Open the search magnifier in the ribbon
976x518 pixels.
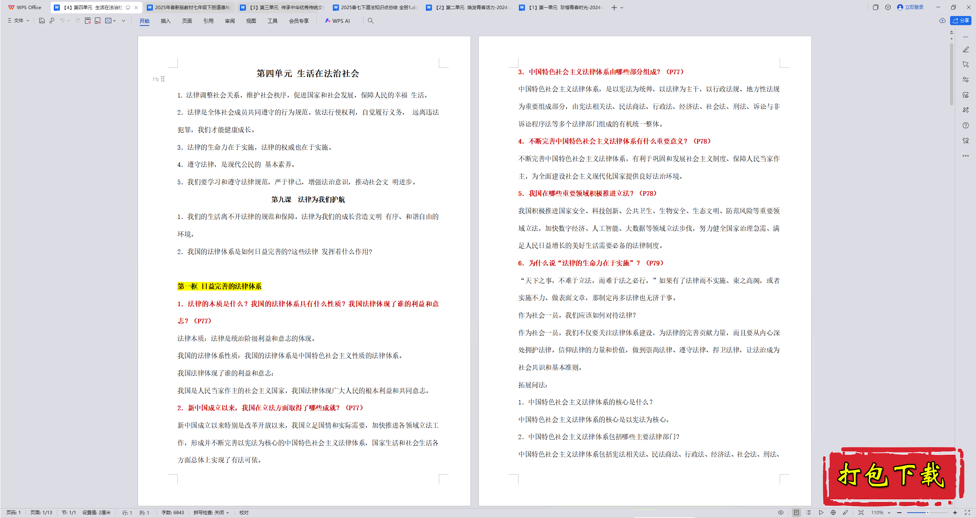click(x=371, y=21)
